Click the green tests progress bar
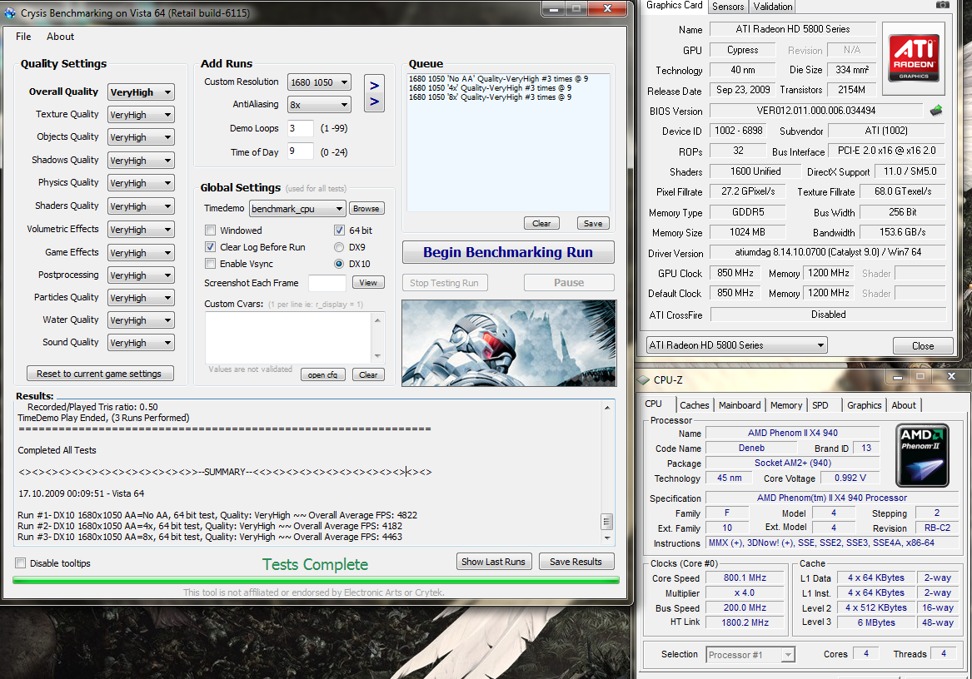Screen dimensions: 972x679 coord(316,580)
